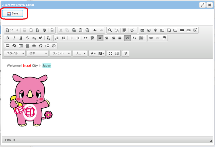Insert special character with the omega icon

pos(40,46)
